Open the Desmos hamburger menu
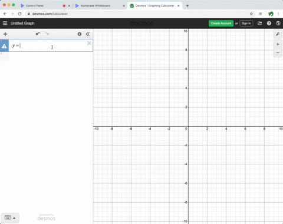283x224 pixels. pos(5,23)
